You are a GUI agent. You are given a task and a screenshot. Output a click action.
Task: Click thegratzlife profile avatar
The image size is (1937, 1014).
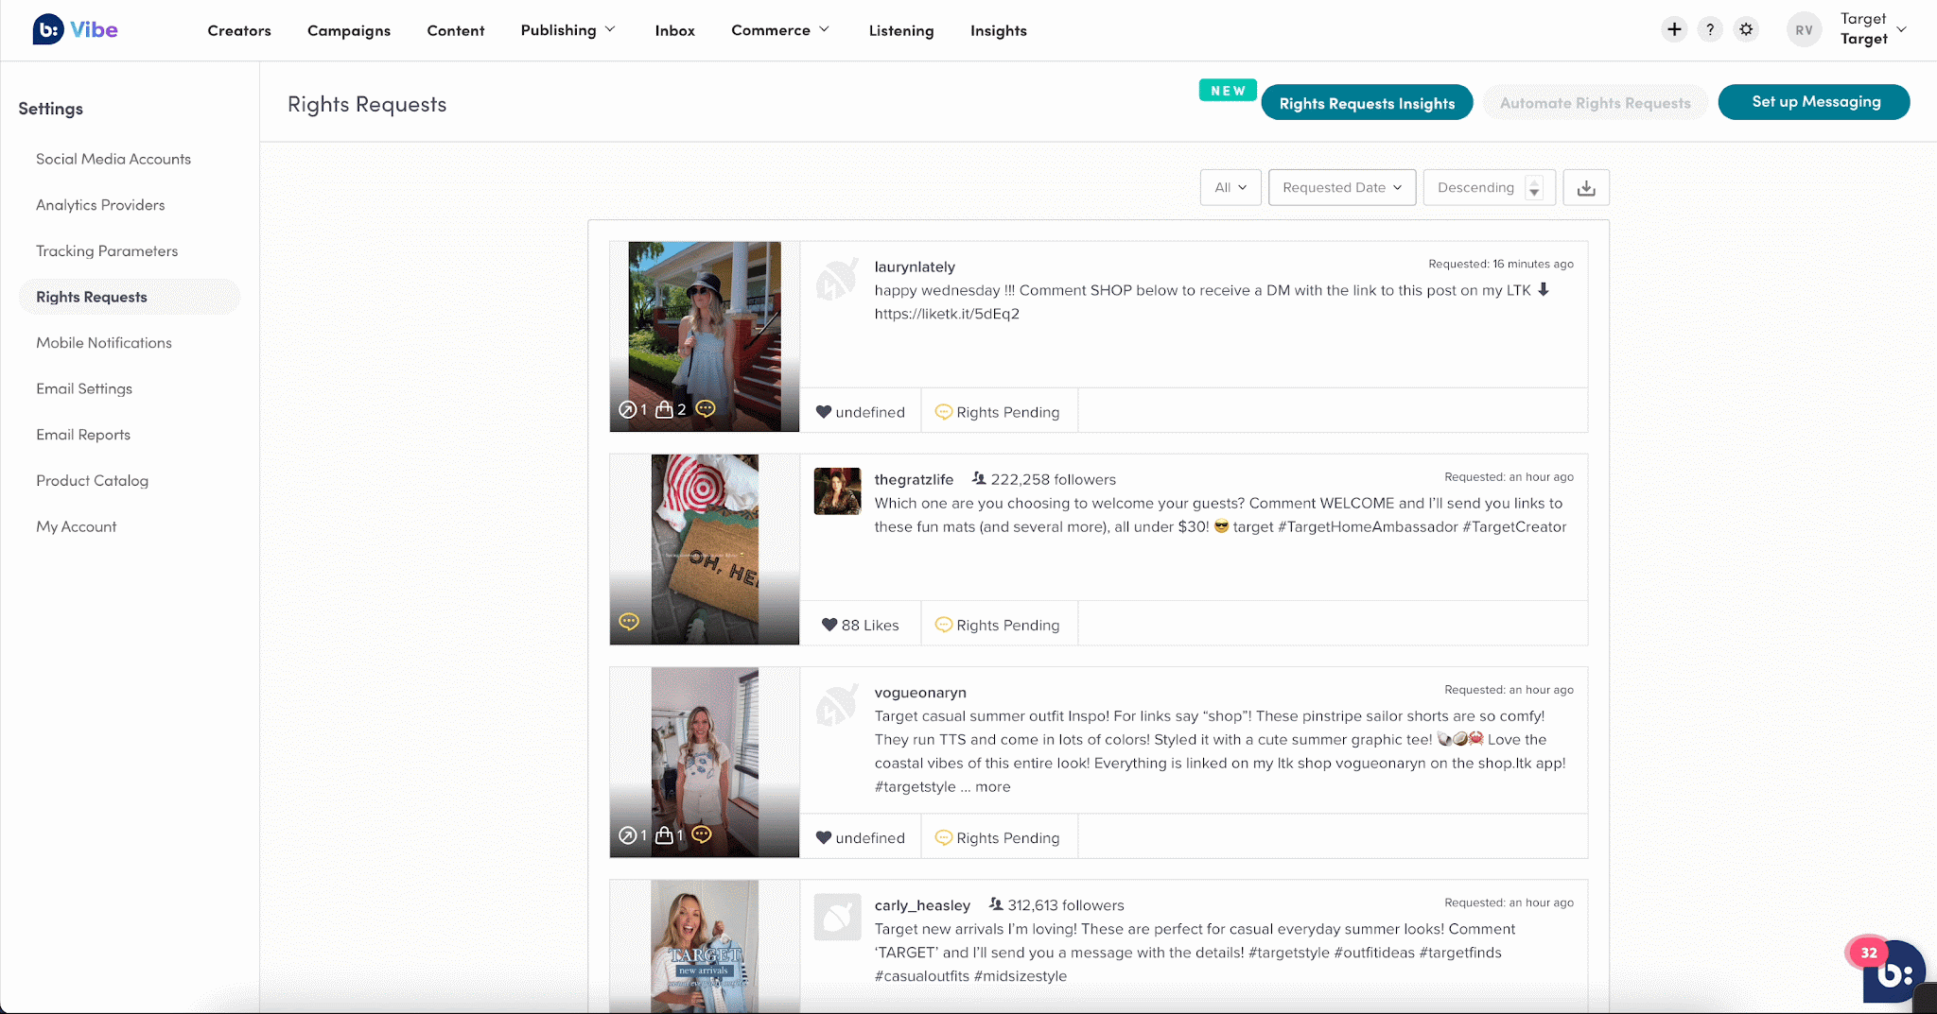click(x=837, y=491)
